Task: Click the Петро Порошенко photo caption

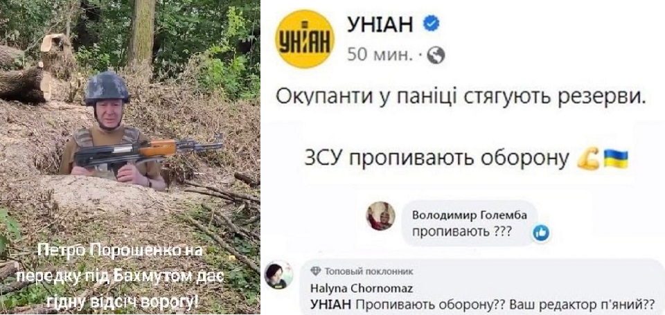Action: click(x=121, y=276)
